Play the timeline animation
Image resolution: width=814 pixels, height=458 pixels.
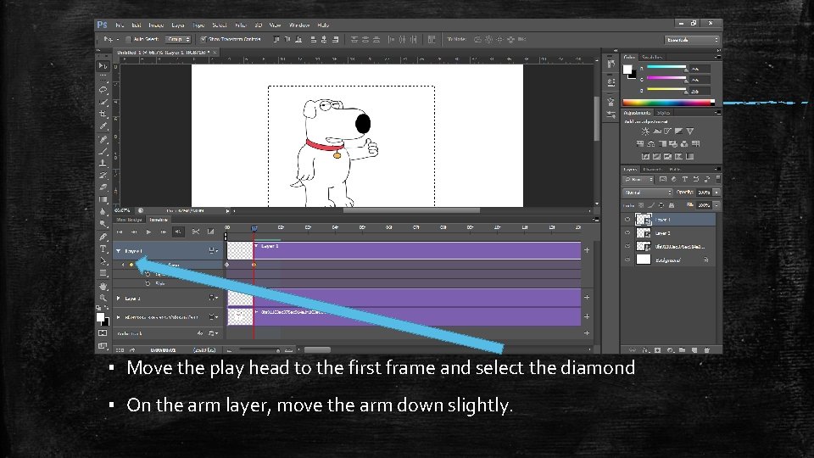pyautogui.click(x=148, y=232)
